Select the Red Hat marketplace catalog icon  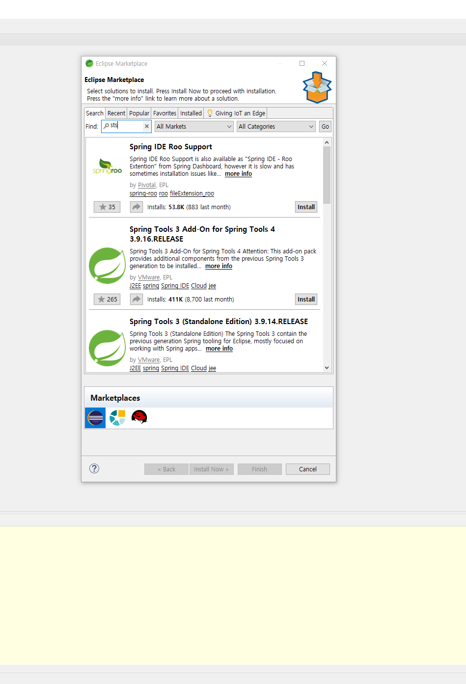(x=139, y=417)
